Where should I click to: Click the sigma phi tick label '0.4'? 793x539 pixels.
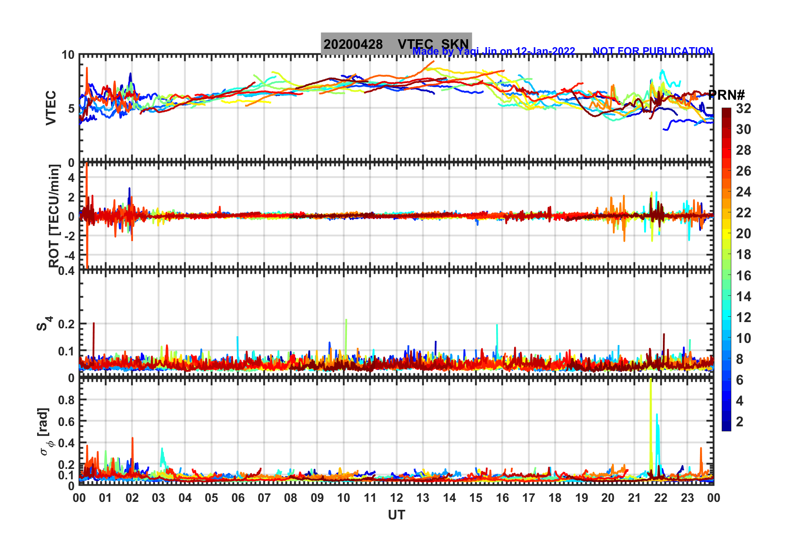pos(67,443)
